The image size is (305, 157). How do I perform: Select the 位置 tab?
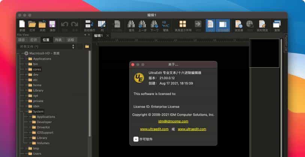[46, 40]
